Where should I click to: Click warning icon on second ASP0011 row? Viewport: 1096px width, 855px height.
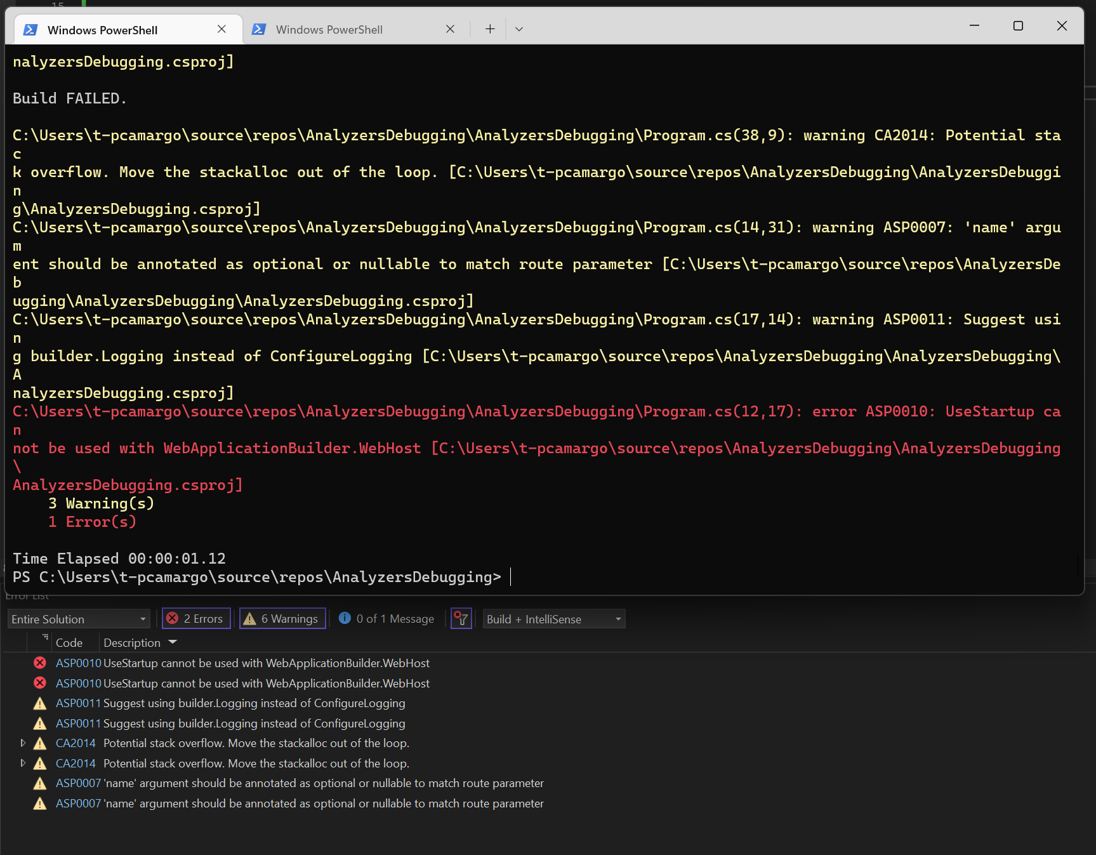(x=40, y=723)
